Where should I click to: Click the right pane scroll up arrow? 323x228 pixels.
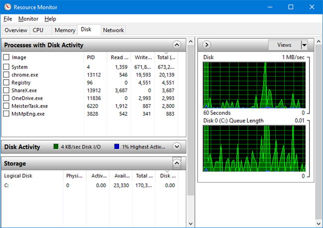click(319, 41)
